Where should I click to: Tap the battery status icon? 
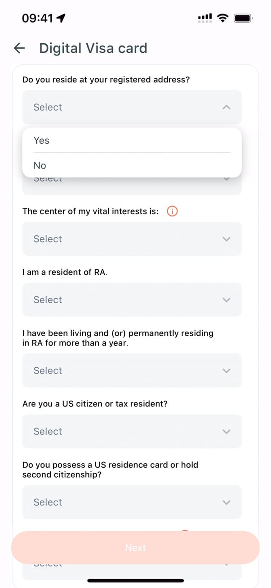(x=243, y=18)
